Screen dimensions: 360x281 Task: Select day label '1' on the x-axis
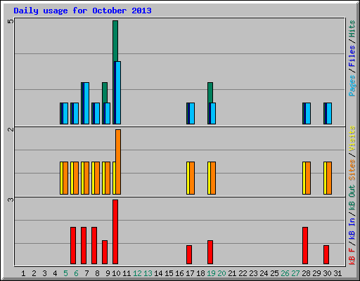coord(23,273)
